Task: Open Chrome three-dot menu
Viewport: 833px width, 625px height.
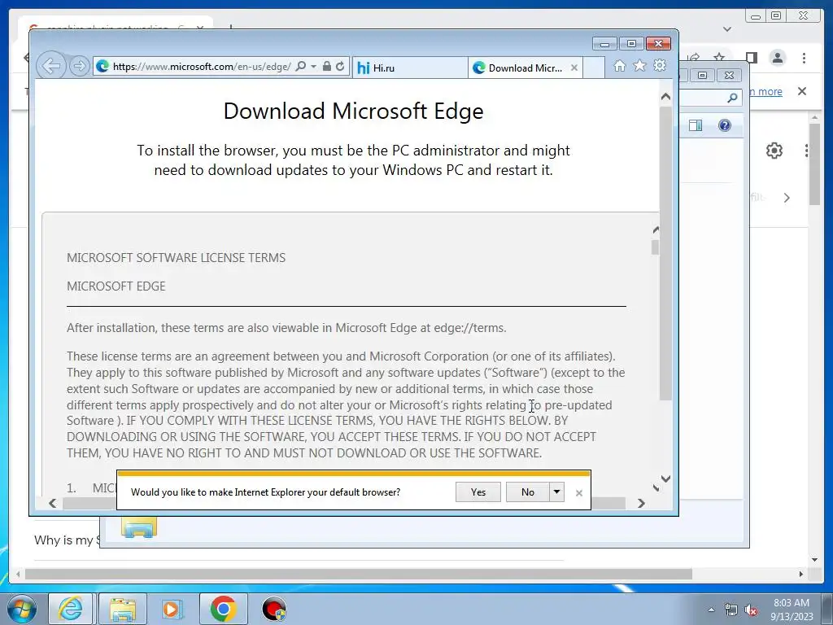Action: click(x=804, y=58)
